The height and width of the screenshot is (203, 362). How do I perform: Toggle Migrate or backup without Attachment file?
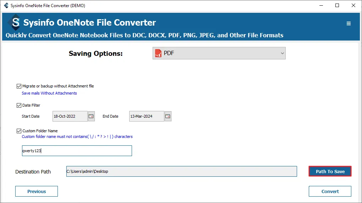(19, 86)
